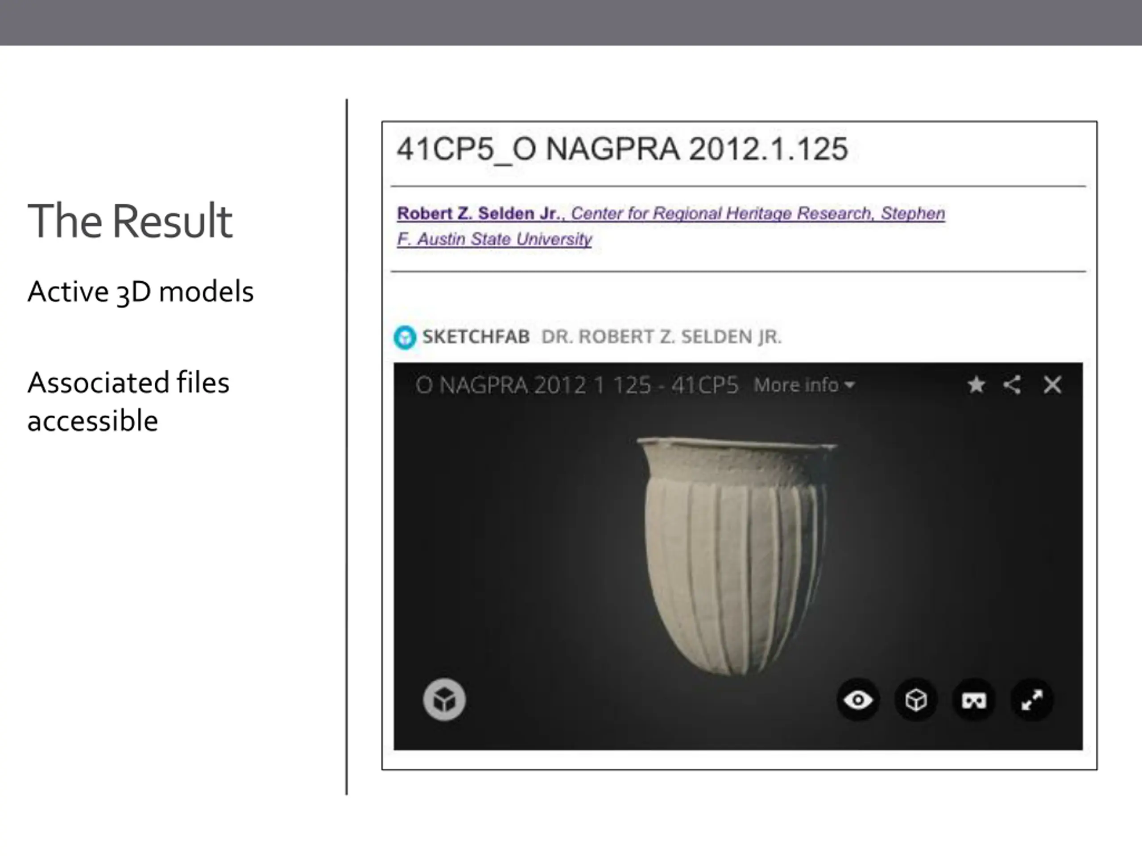Expand the viewer to fullscreen
This screenshot has width=1142, height=856.
1032,700
